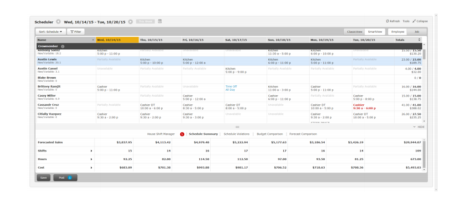Image resolution: width=465 pixels, height=205 pixels.
Task: Open the Sort: Schedule dropdown
Action: click(50, 32)
